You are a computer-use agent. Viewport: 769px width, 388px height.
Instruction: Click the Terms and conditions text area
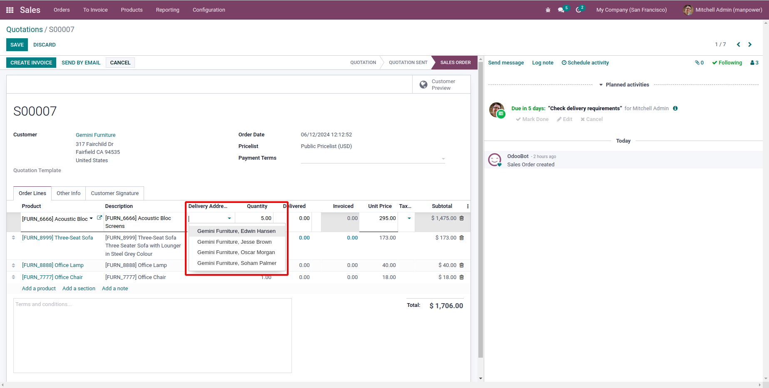point(152,336)
